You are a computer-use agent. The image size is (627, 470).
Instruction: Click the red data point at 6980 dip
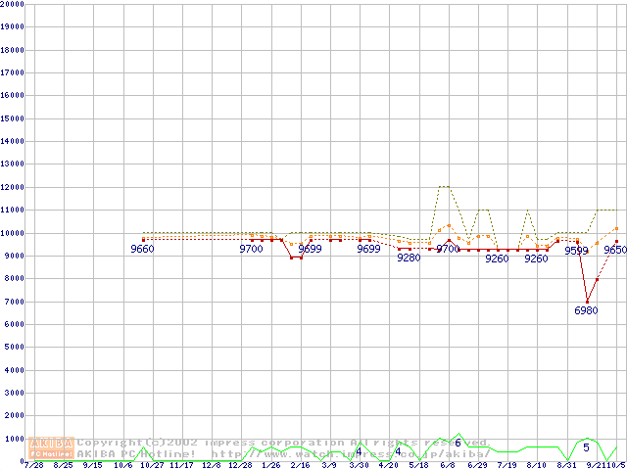pos(587,301)
